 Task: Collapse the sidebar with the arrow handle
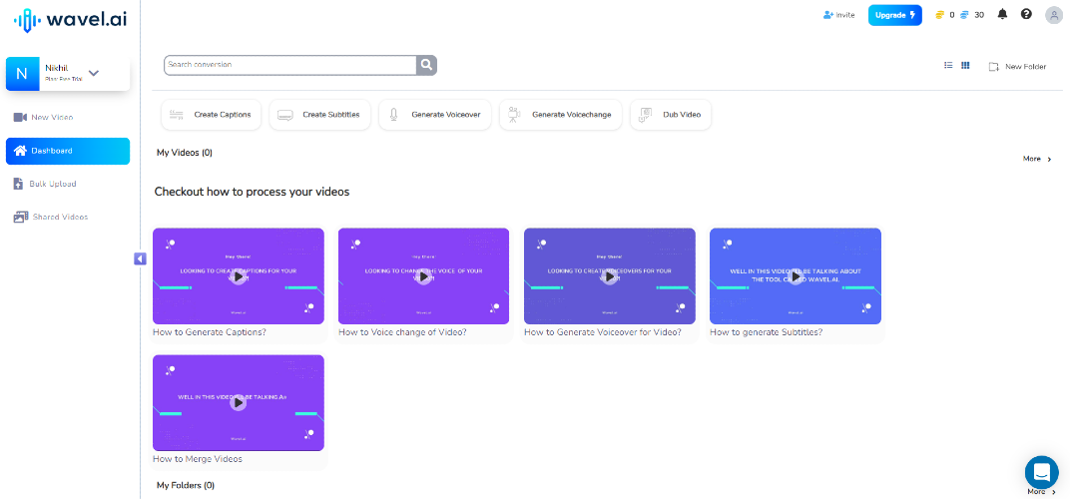[x=140, y=258]
